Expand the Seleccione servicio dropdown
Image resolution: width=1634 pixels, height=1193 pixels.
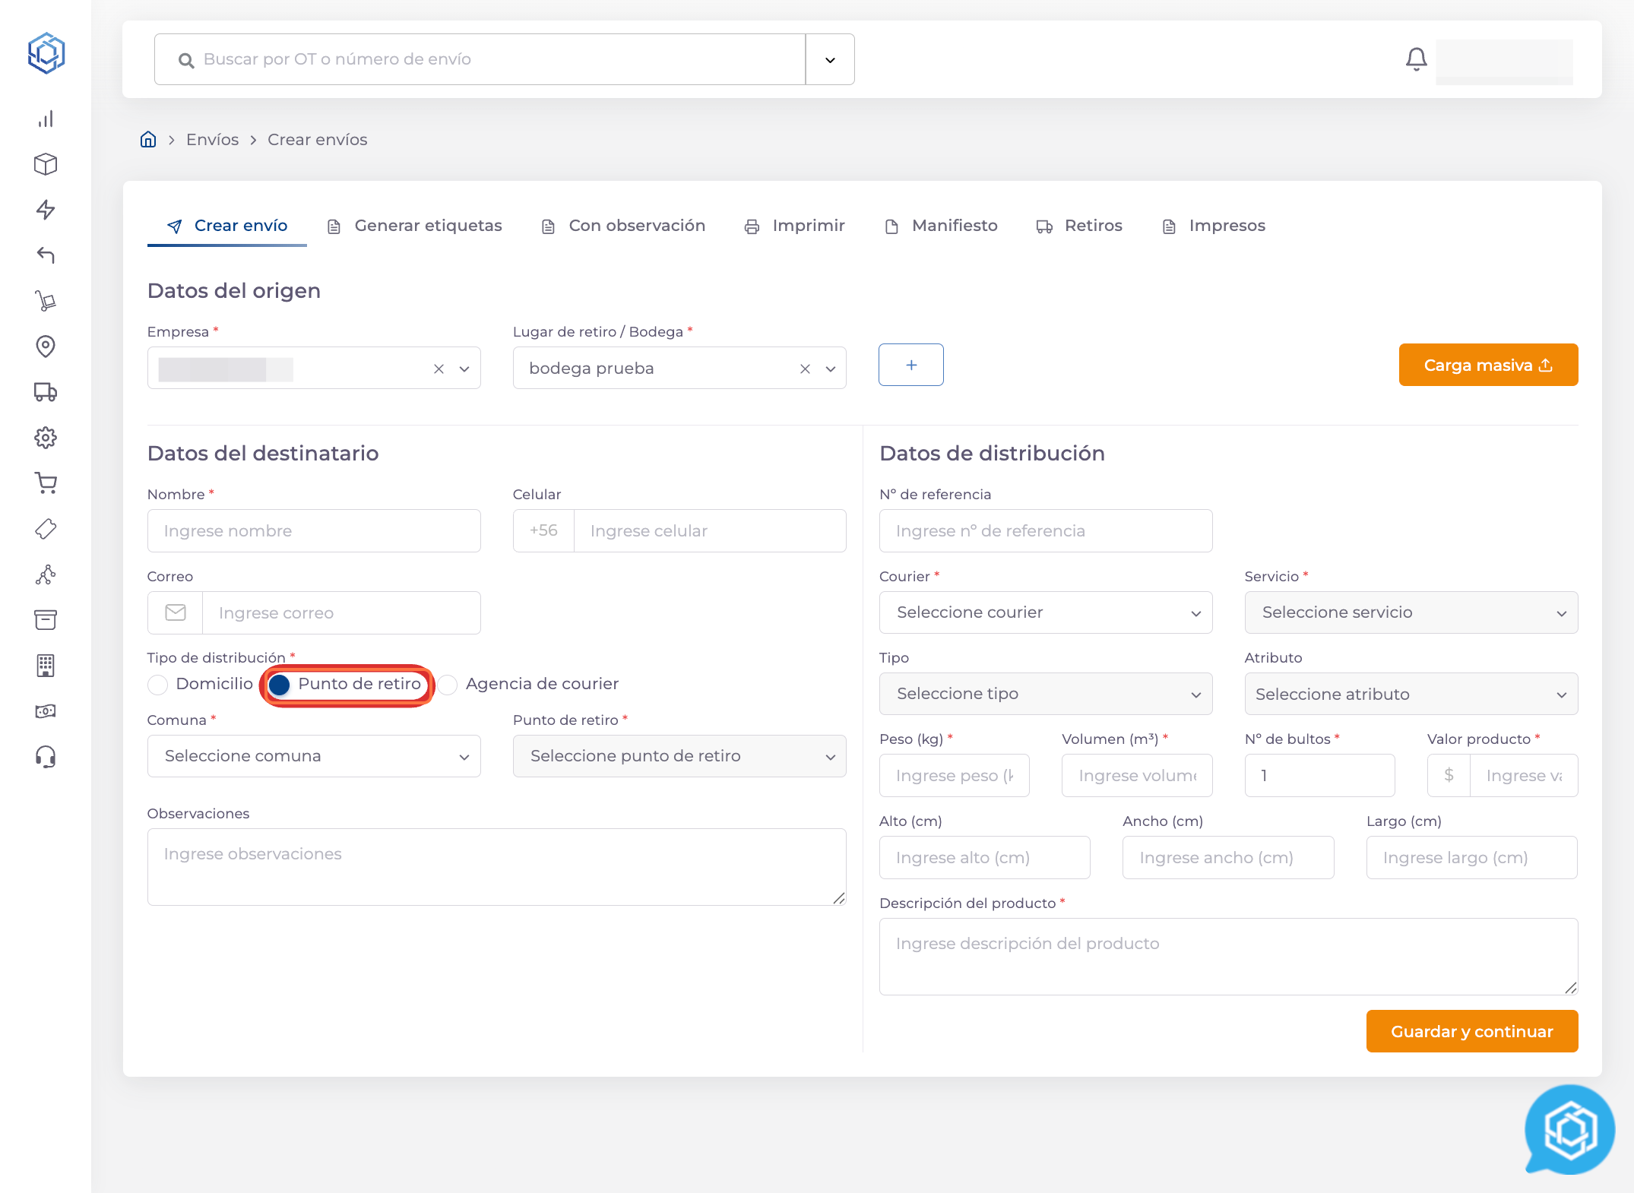pyautogui.click(x=1411, y=612)
